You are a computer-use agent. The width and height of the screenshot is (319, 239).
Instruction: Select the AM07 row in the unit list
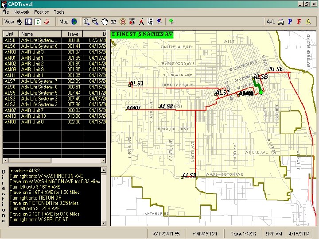pos(54,110)
